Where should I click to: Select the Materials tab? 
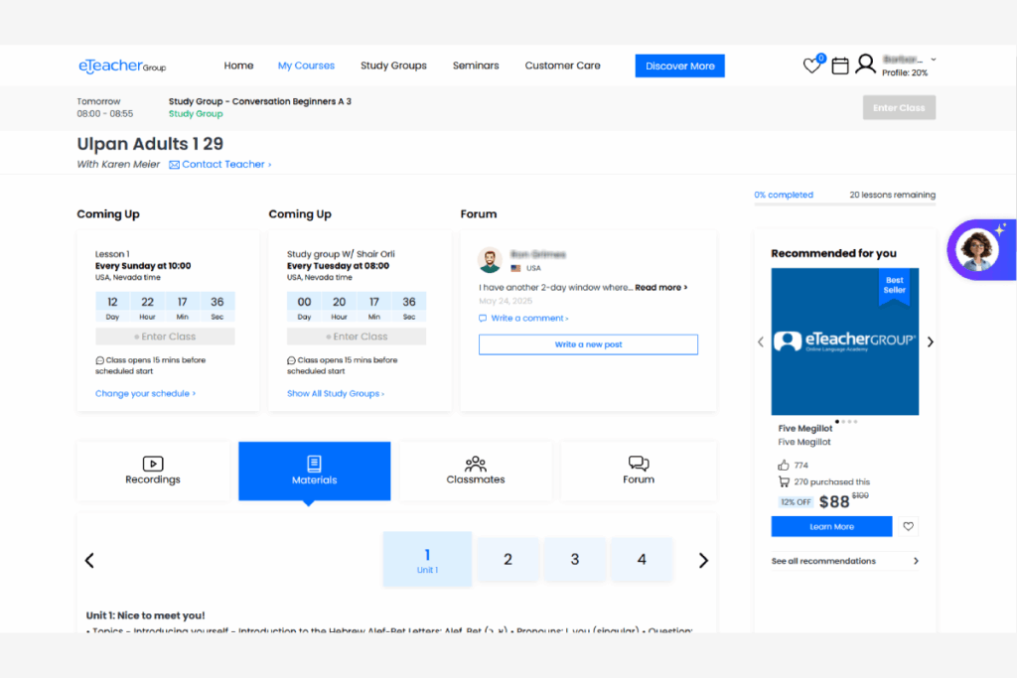315,472
